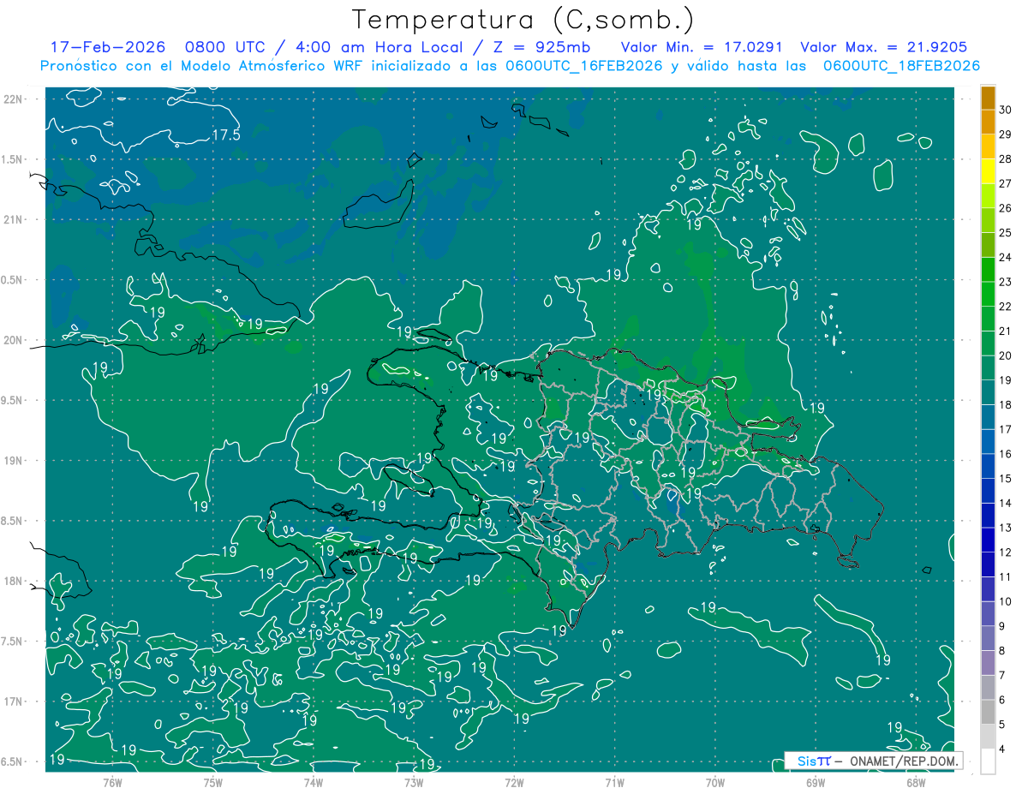Click the '17N' latitude axis label
Viewport: 1028px width, 794px height.
(x=13, y=701)
